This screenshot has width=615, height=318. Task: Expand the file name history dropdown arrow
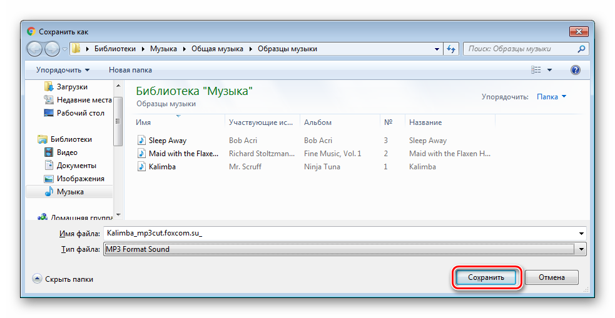point(582,234)
